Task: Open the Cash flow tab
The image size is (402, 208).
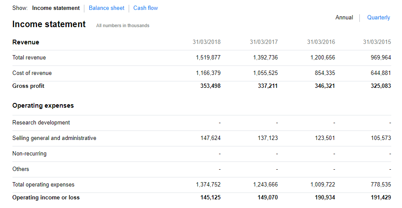Action: [145, 8]
